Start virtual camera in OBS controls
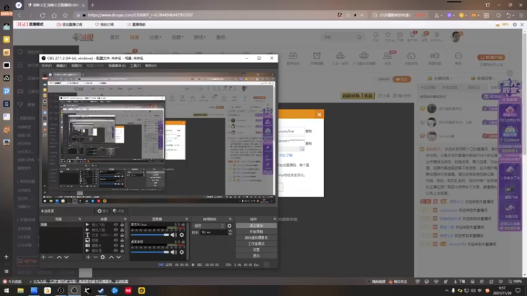 pos(256,238)
